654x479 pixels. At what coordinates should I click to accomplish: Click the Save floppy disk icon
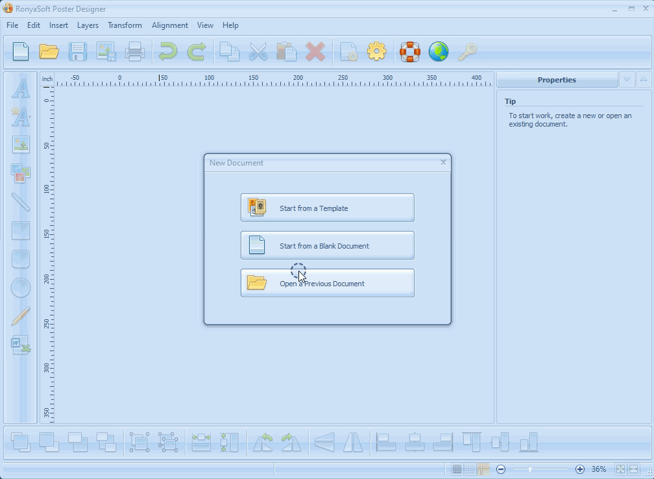78,52
